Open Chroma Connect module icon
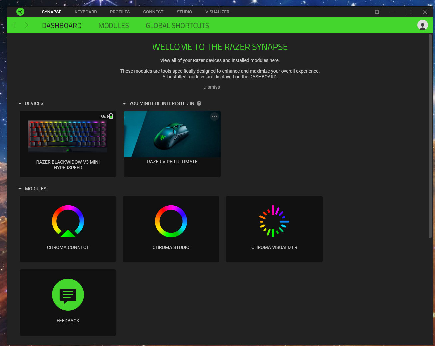435x346 pixels. point(68,221)
